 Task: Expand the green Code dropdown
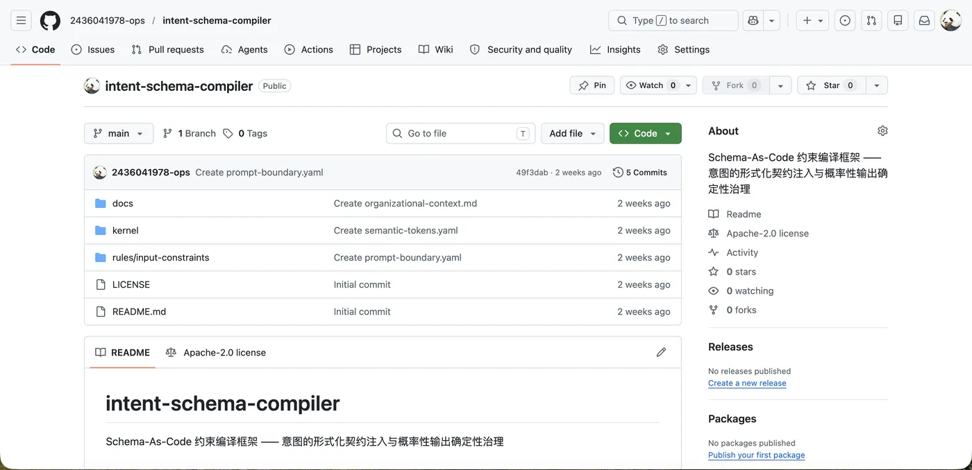pyautogui.click(x=646, y=133)
